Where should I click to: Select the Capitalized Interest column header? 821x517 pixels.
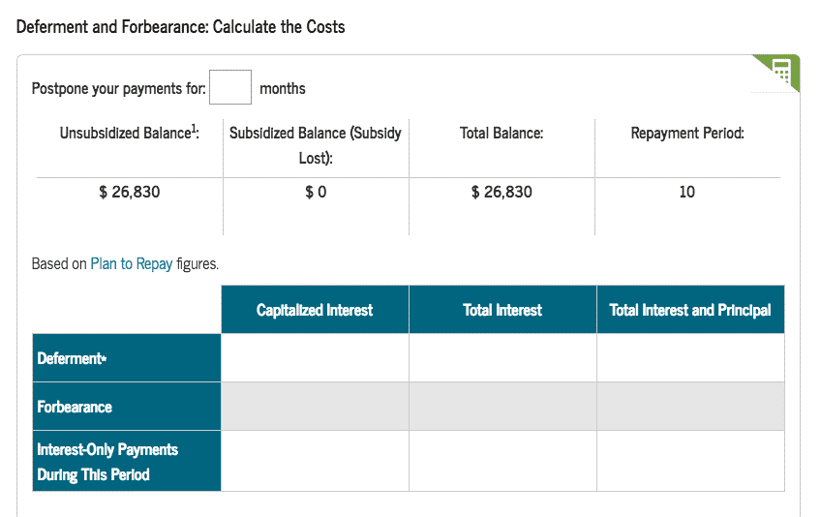(315, 310)
